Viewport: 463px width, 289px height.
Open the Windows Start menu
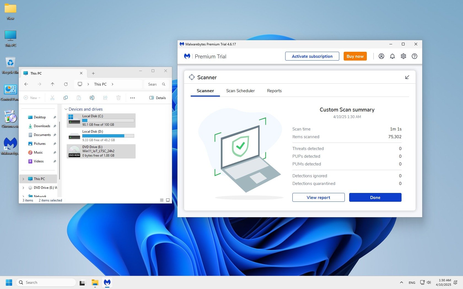tap(9, 282)
